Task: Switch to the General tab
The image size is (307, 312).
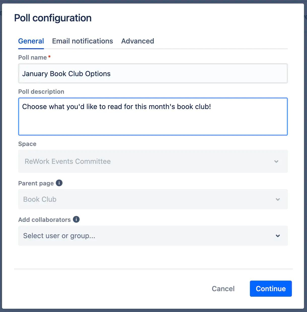Action: pyautogui.click(x=31, y=41)
